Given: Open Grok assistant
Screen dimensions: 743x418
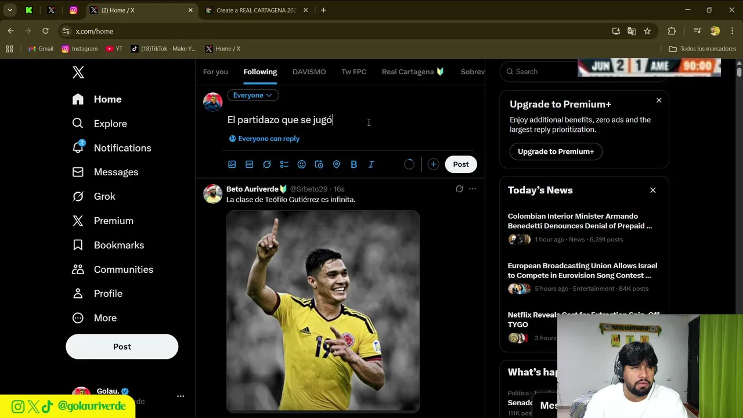Looking at the screenshot, I should (93, 197).
